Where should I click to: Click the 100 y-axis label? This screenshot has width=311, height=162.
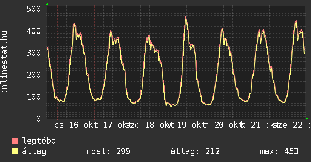pos(33,97)
